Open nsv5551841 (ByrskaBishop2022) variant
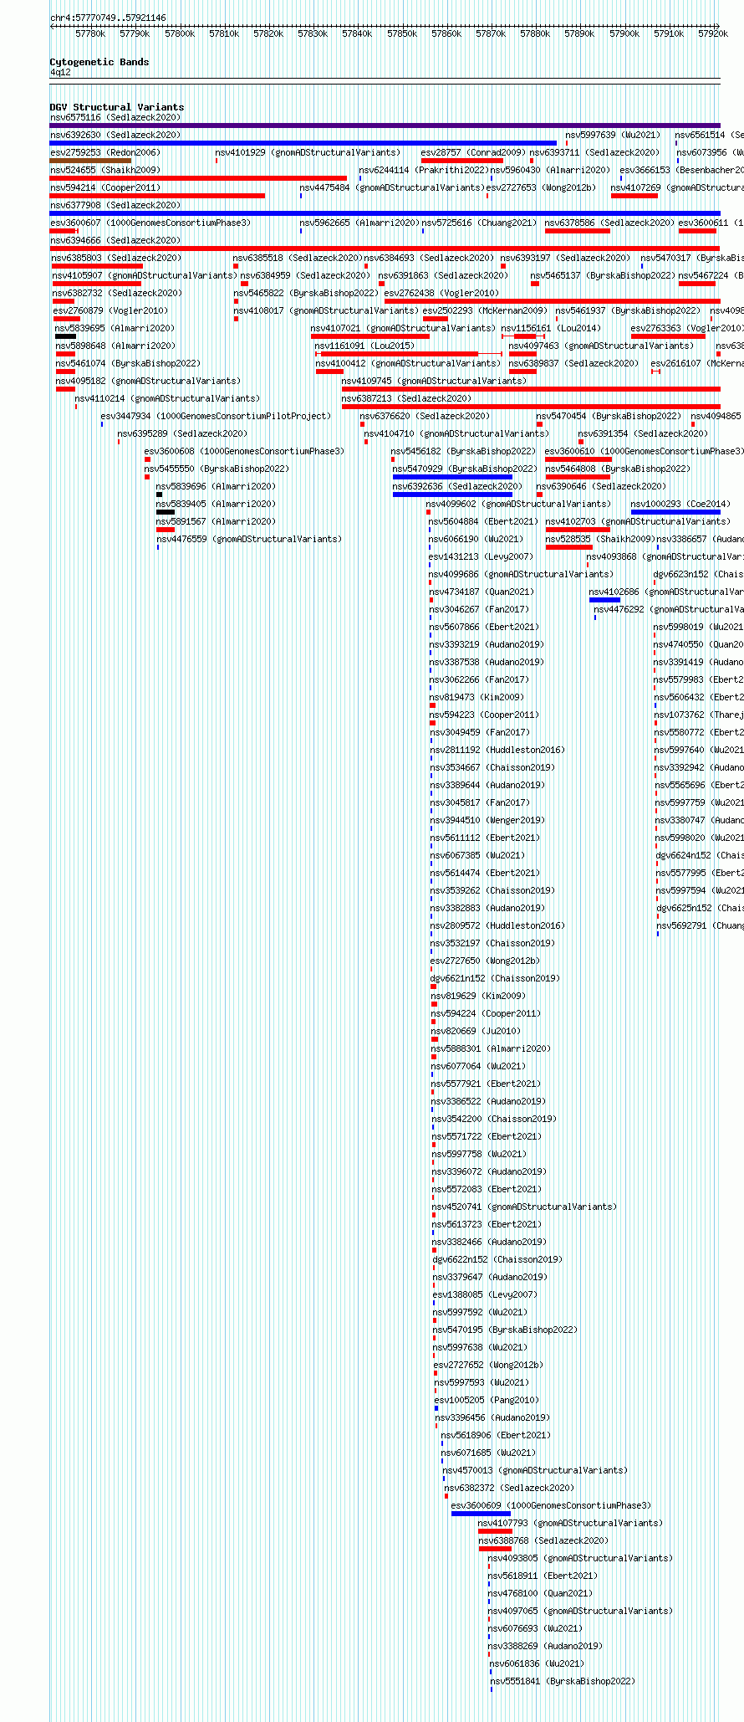Image resolution: width=744 pixels, height=1722 pixels. click(563, 1682)
